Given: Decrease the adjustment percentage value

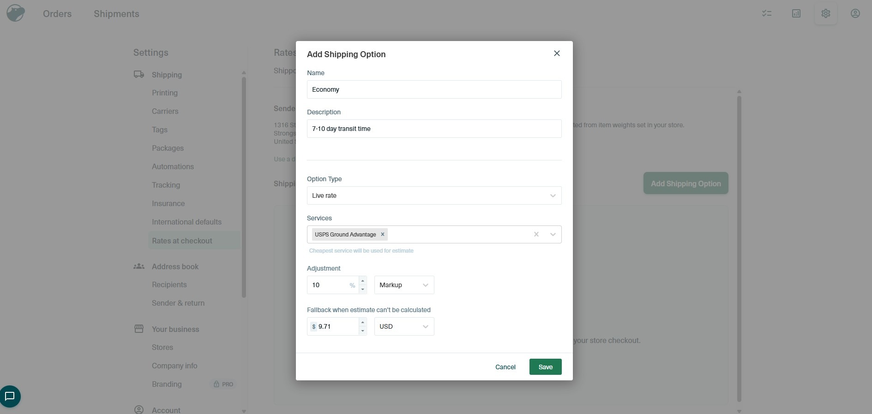Looking at the screenshot, I should [363, 290].
